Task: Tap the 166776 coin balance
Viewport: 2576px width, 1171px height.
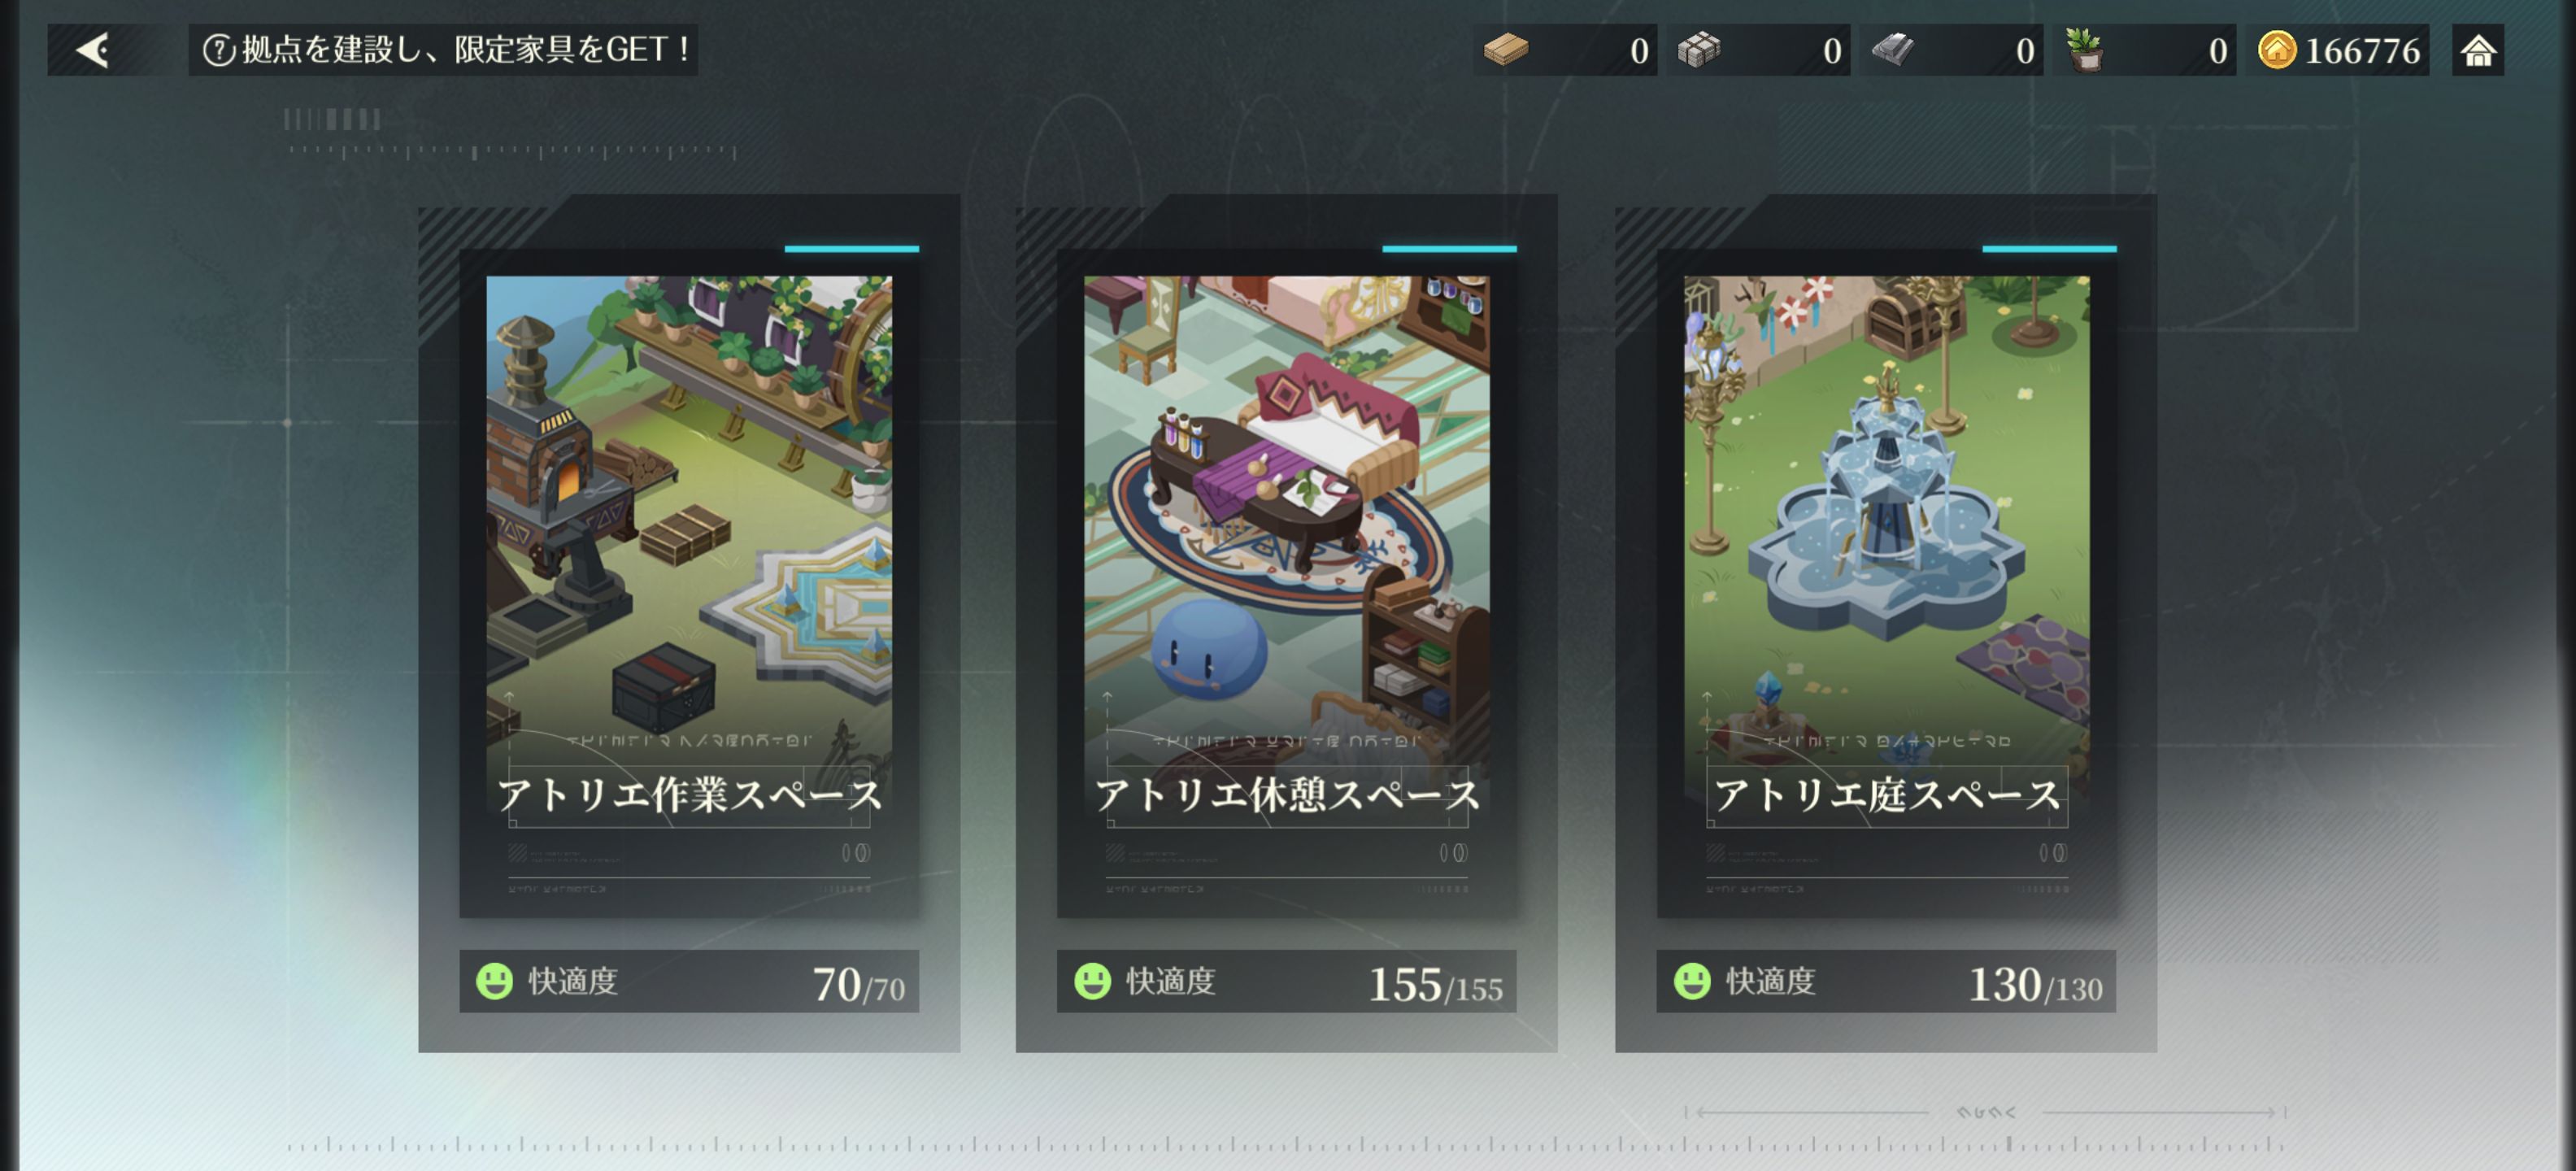Action: pyautogui.click(x=2362, y=51)
